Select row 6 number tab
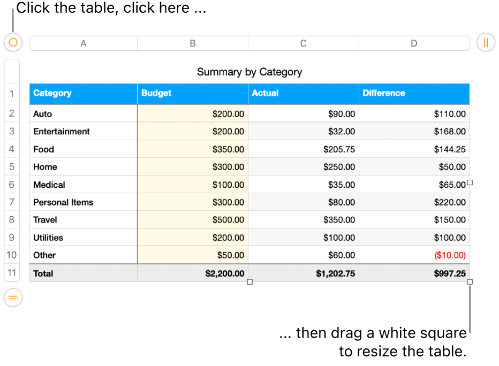The width and height of the screenshot is (499, 366). coord(12,184)
